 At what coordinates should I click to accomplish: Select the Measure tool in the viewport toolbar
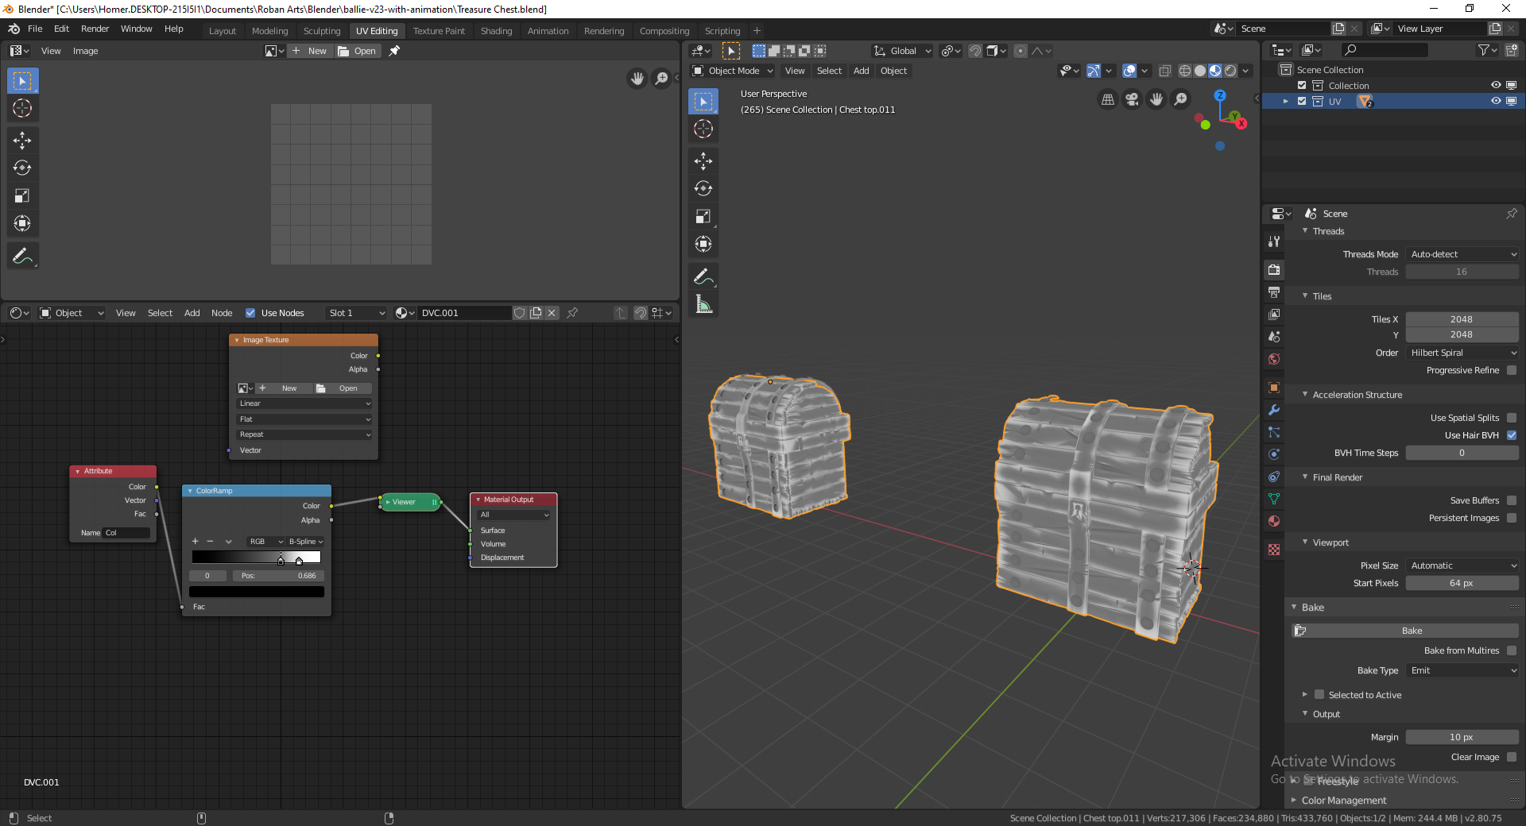[x=703, y=304]
